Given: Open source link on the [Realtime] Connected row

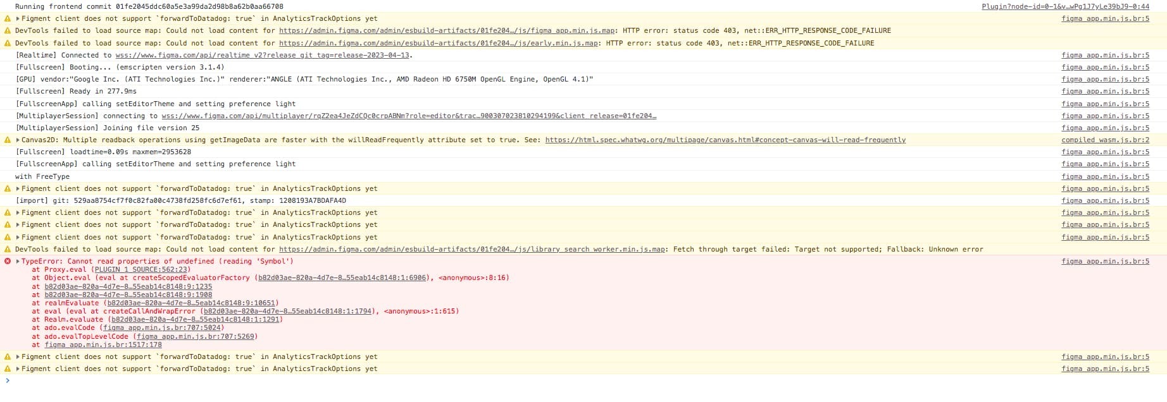Looking at the screenshot, I should pyautogui.click(x=1105, y=55).
